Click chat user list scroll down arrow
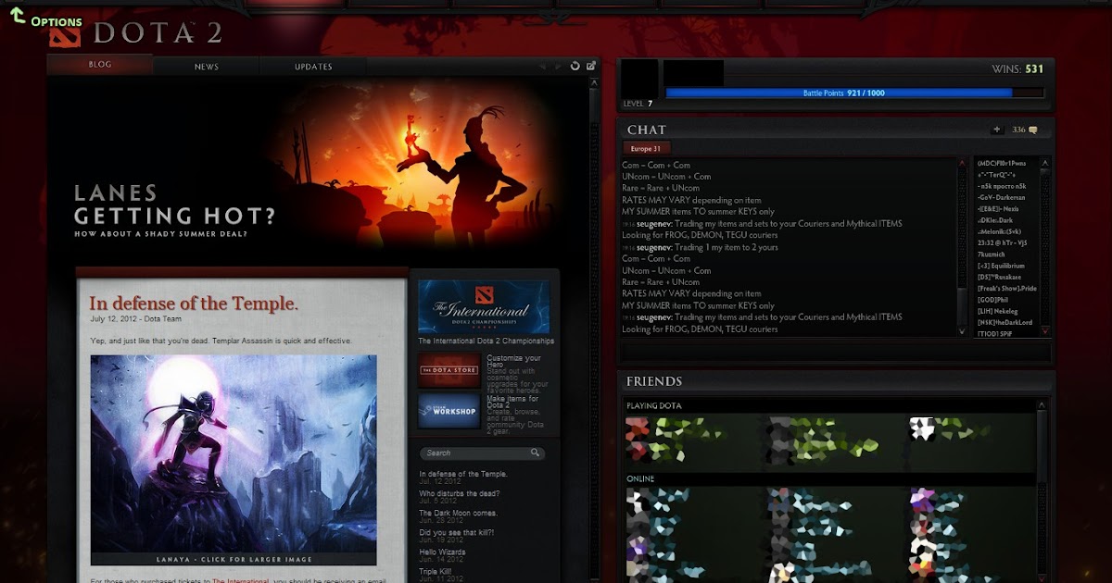Viewport: 1112px width, 583px height. click(1045, 330)
